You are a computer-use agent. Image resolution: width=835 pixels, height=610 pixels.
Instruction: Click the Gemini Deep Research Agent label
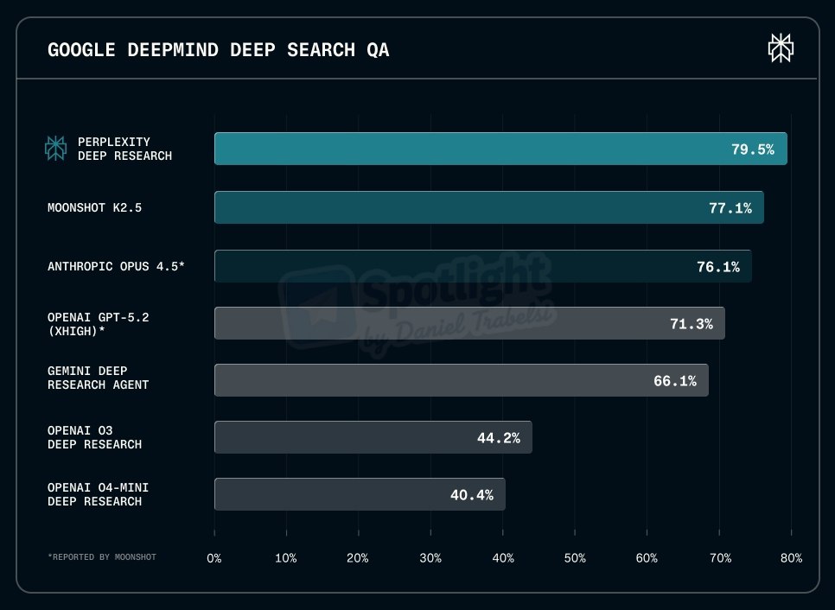98,378
